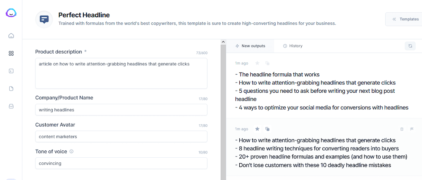The width and height of the screenshot is (422, 180).
Task: Flag the second headline output
Action: 412,129
